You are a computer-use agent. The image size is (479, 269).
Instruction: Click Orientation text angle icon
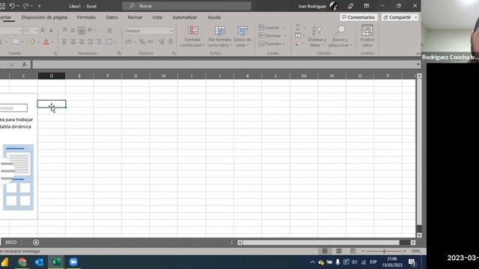tap(91, 30)
